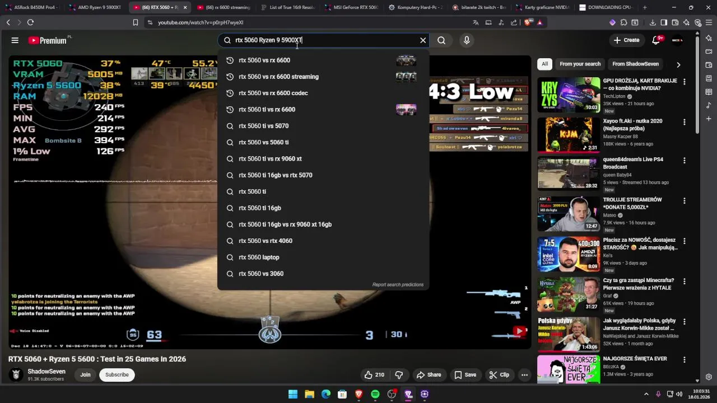Open Brave Wallet icon in toolbar
Viewport: 717px width, 403px height.
coord(675,22)
